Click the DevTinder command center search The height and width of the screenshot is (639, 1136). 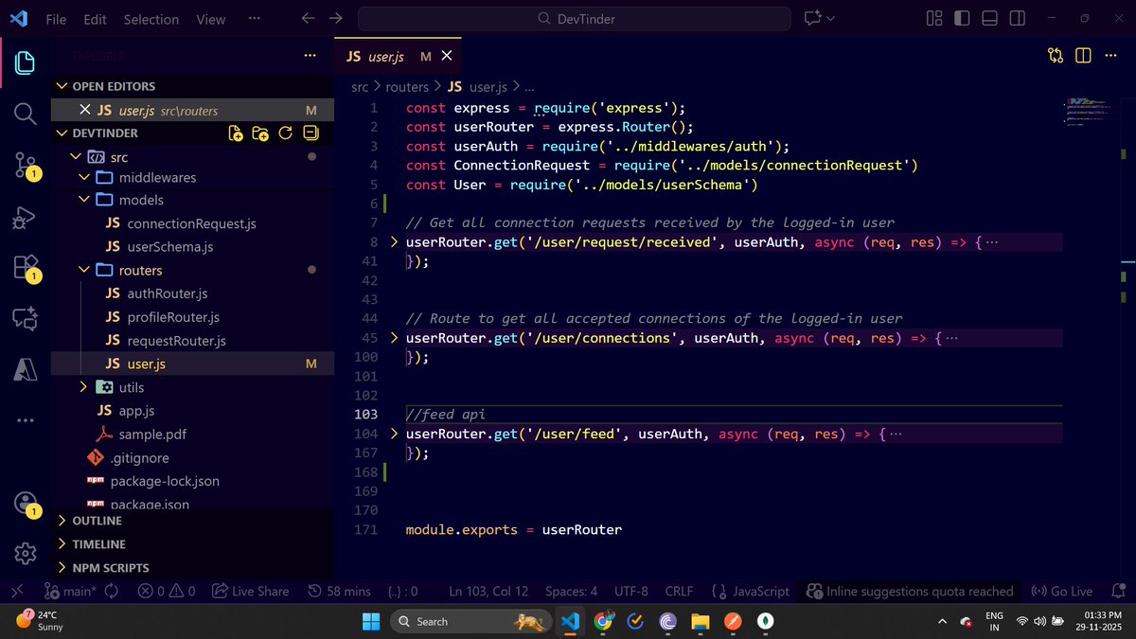point(575,19)
